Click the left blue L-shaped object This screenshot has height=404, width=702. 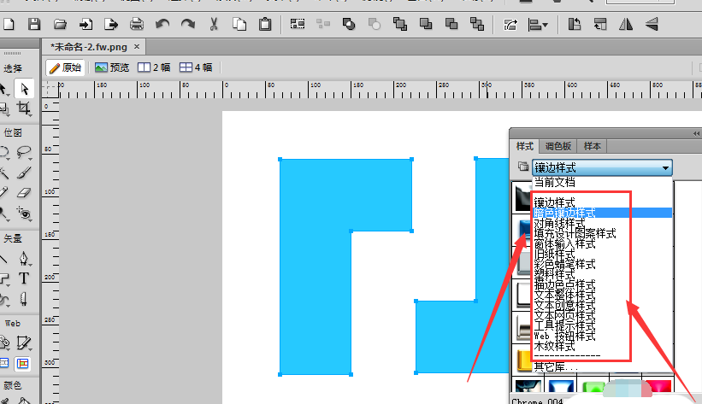coord(316,266)
